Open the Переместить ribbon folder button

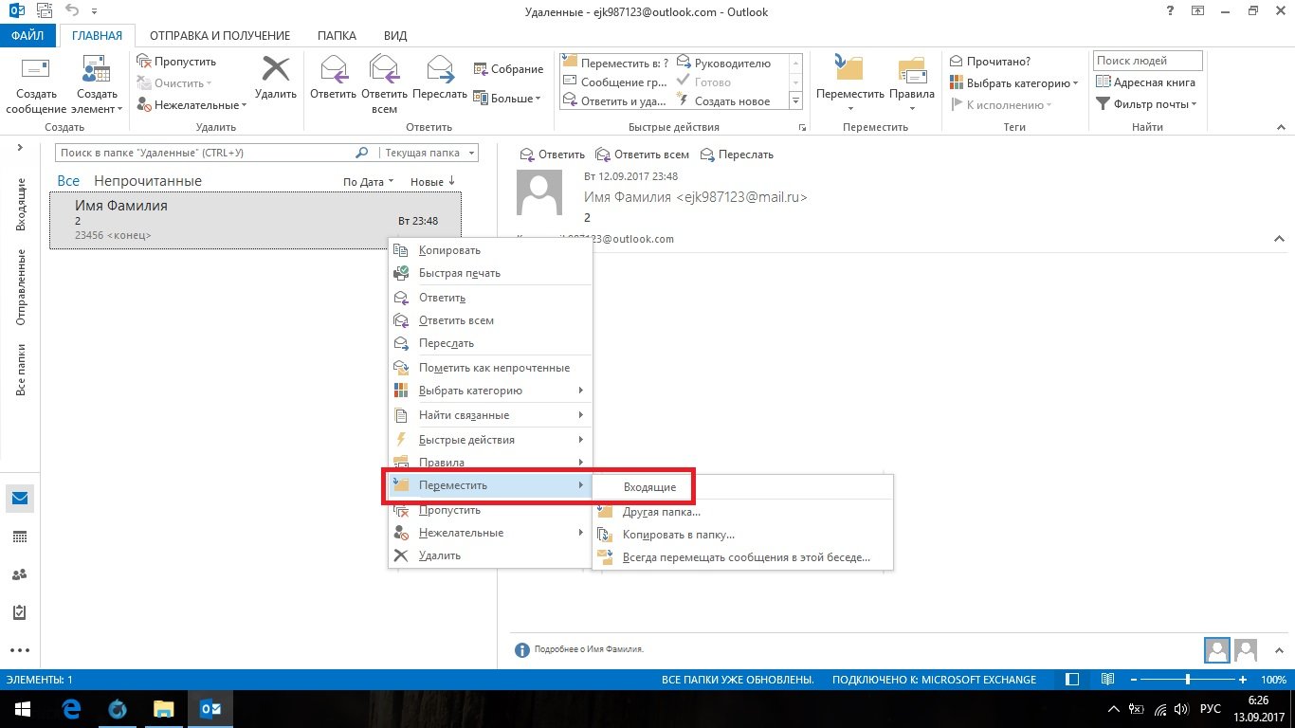(x=849, y=85)
